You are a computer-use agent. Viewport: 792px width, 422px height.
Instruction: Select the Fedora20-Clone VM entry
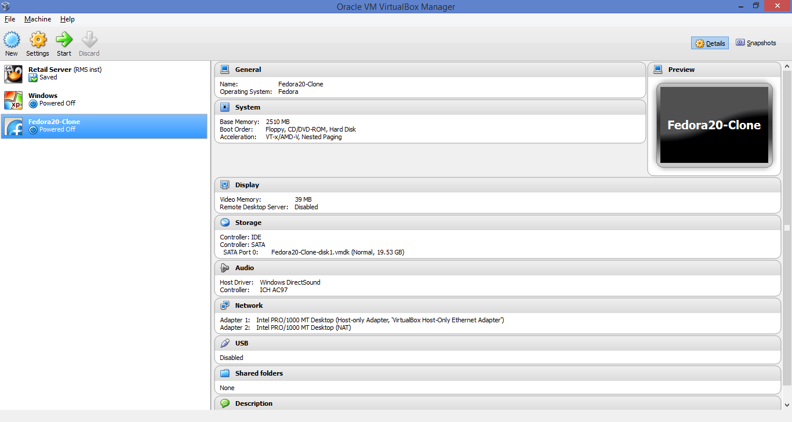104,126
